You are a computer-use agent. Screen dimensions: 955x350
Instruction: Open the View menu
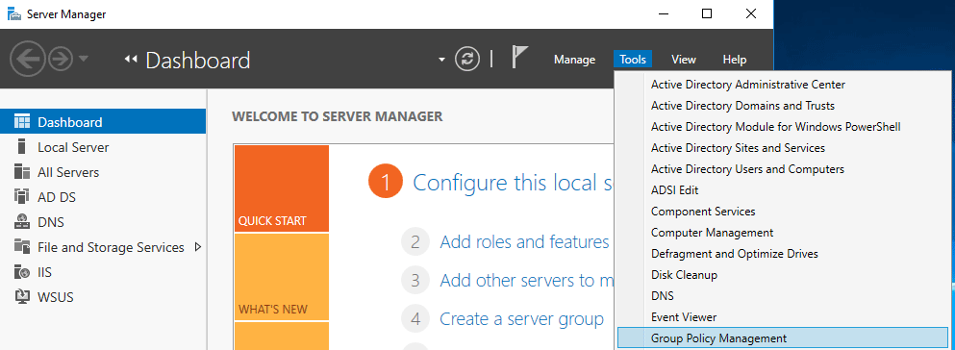pos(684,60)
